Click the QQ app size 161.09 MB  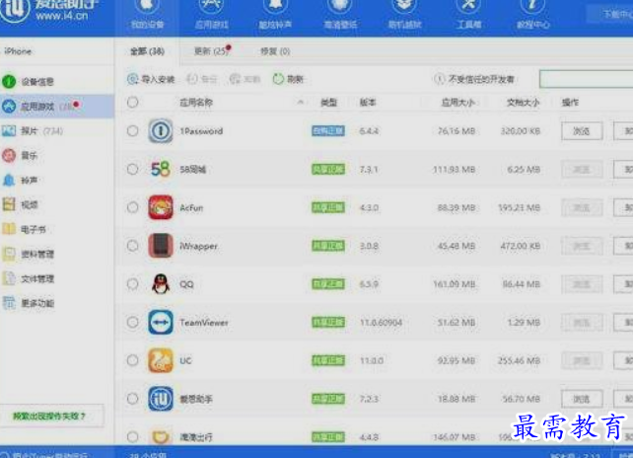(454, 284)
